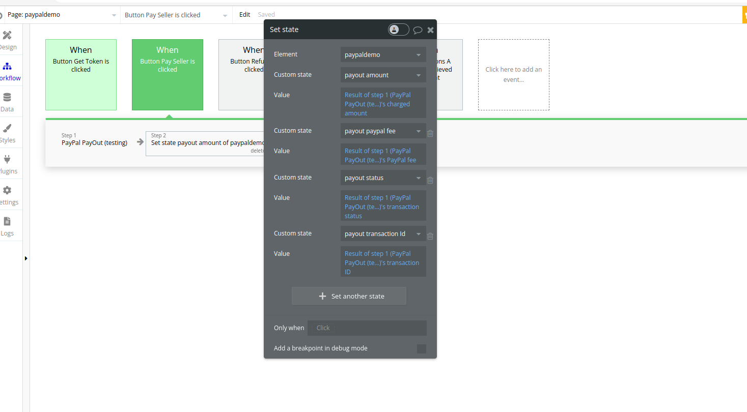747x412 pixels.
Task: Open the payout amount custom state dropdown
Action: [x=383, y=75]
